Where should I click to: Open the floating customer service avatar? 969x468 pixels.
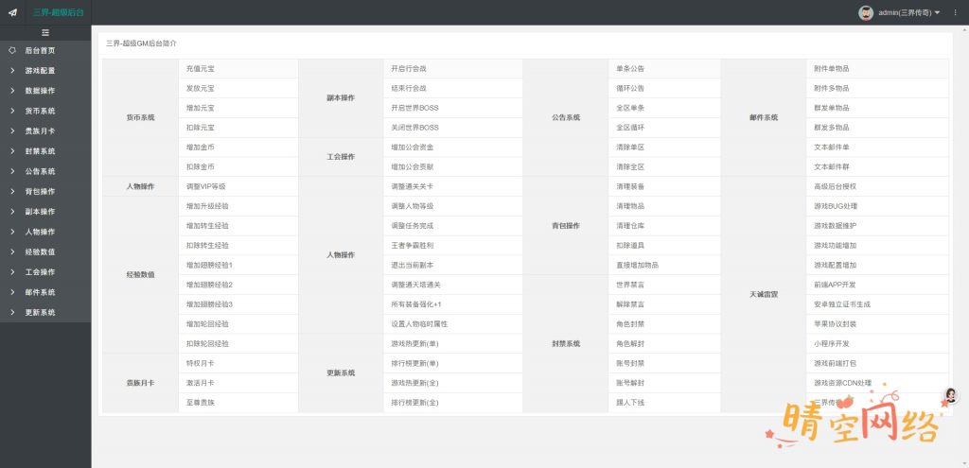tap(950, 396)
